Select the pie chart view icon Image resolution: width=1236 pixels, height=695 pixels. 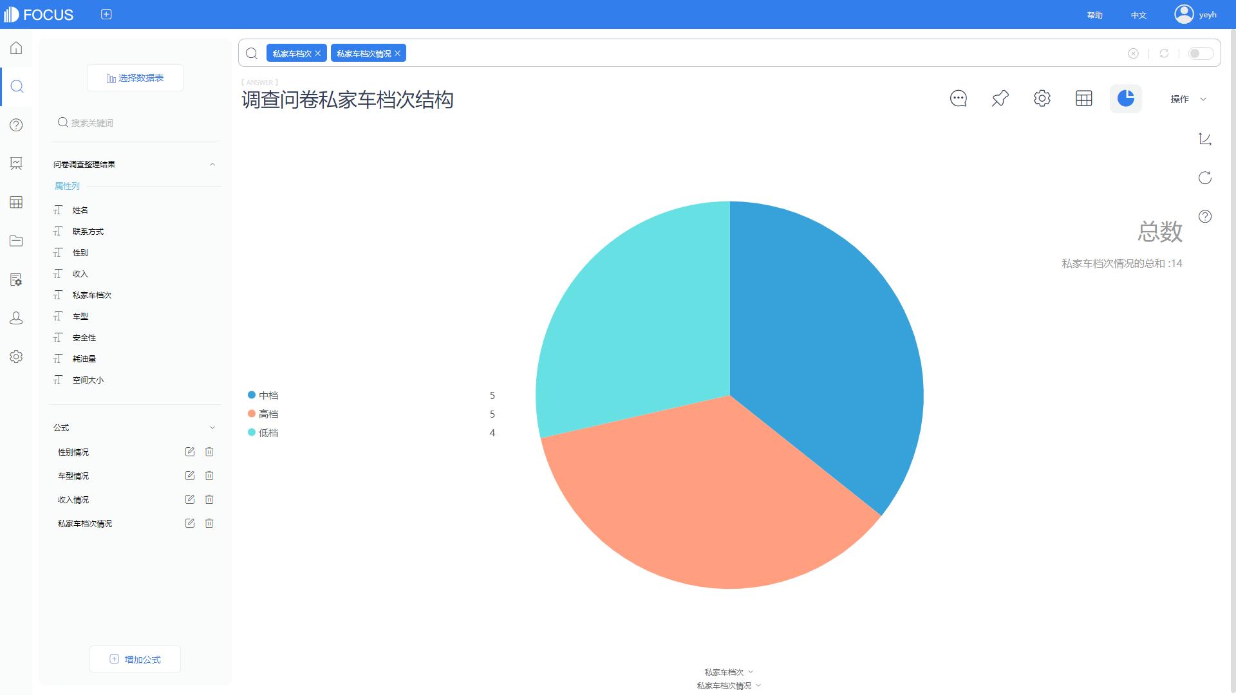pyautogui.click(x=1125, y=98)
